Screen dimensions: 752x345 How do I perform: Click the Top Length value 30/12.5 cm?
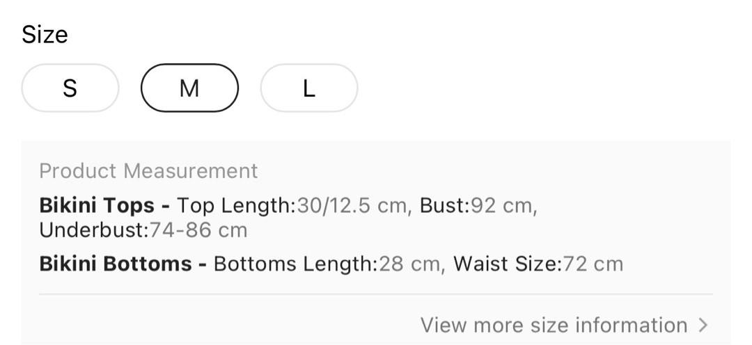tap(352, 206)
